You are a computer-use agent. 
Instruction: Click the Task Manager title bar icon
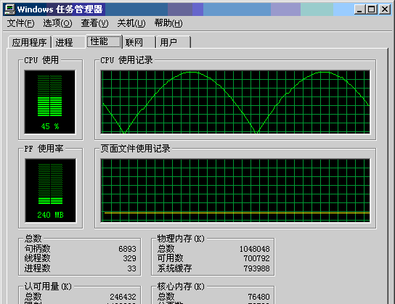pos(10,9)
